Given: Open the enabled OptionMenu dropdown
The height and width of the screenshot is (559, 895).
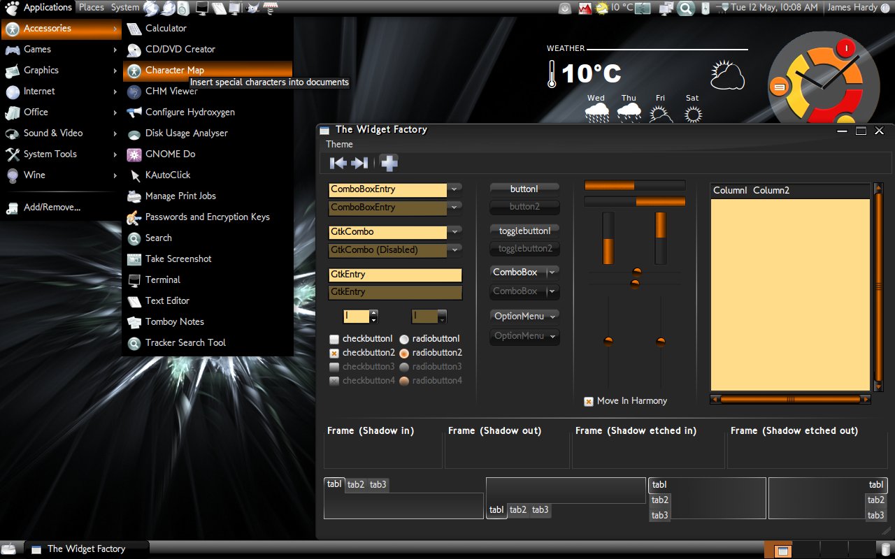Looking at the screenshot, I should tap(524, 316).
